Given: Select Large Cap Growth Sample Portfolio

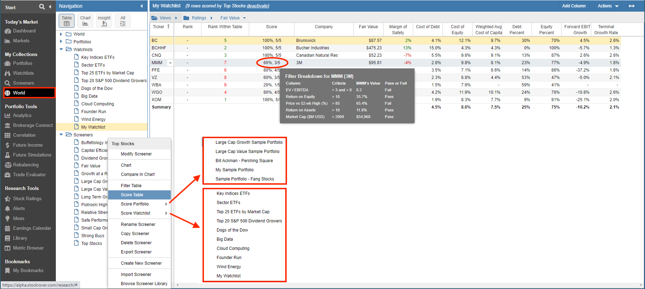Looking at the screenshot, I should pyautogui.click(x=249, y=142).
